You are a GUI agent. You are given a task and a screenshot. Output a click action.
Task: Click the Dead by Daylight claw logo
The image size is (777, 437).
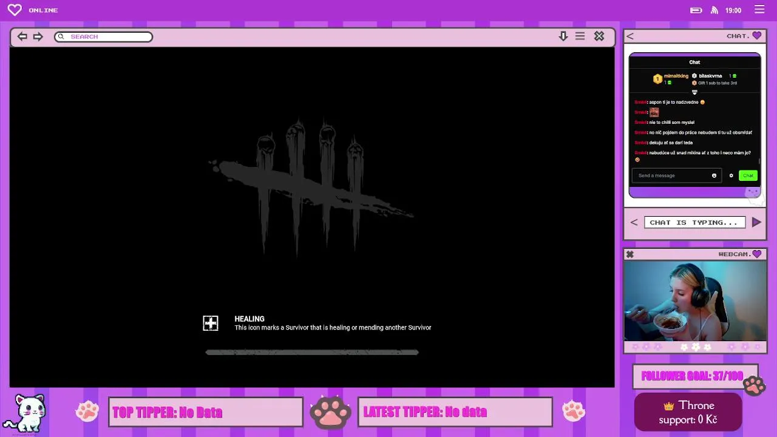pyautogui.click(x=311, y=187)
